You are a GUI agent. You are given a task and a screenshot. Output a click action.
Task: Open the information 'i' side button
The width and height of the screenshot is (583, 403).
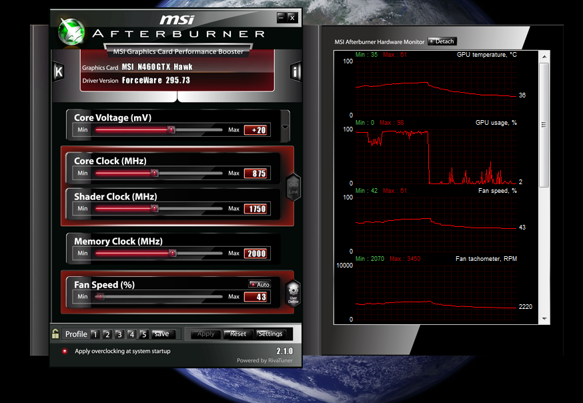pos(296,72)
